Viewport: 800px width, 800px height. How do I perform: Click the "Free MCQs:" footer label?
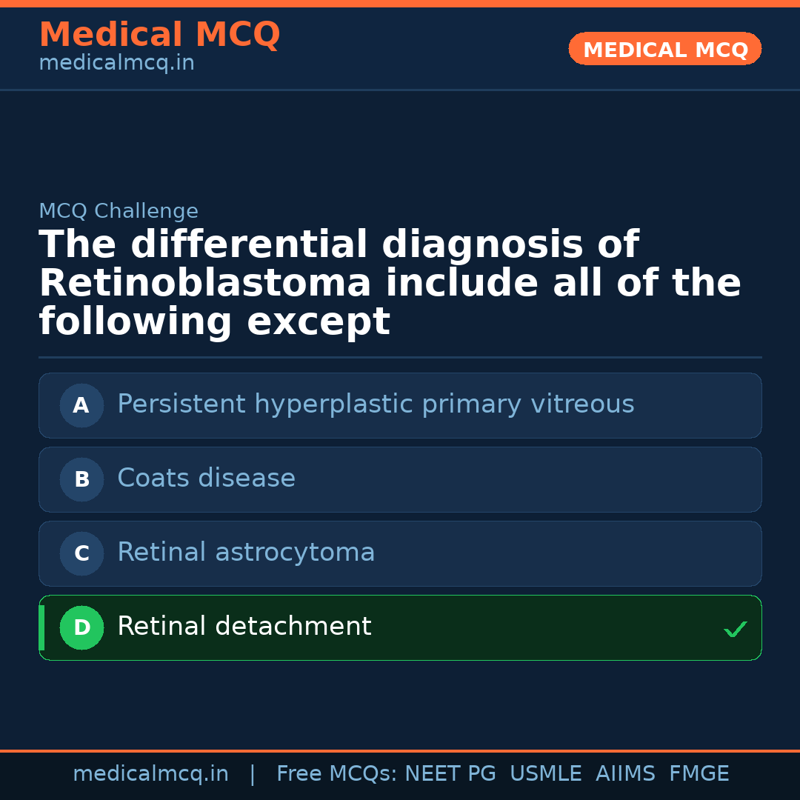click(x=337, y=774)
